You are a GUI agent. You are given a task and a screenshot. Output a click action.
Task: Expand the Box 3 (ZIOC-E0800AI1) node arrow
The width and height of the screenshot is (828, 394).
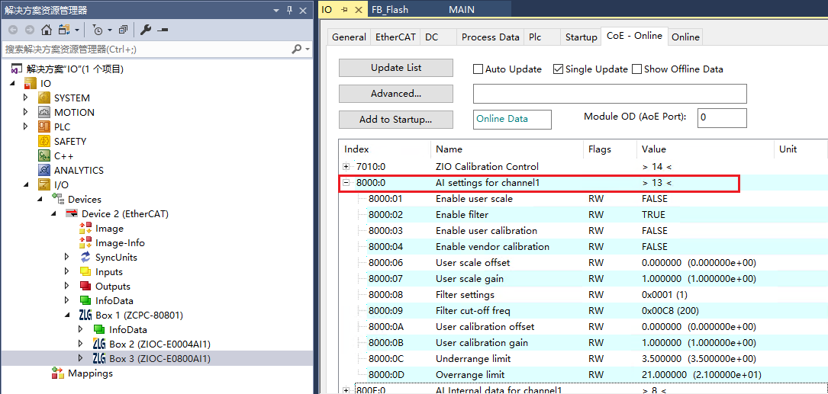[x=80, y=359]
